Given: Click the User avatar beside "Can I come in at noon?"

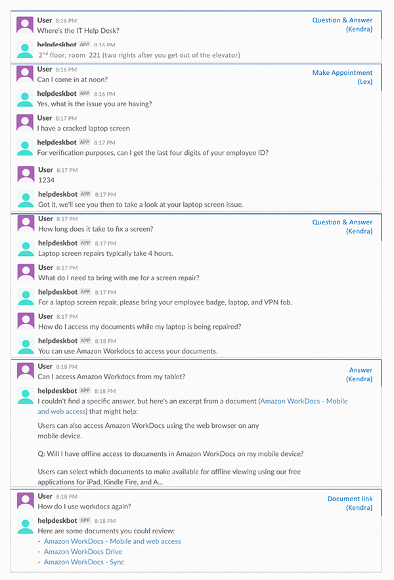Looking at the screenshot, I should point(25,74).
